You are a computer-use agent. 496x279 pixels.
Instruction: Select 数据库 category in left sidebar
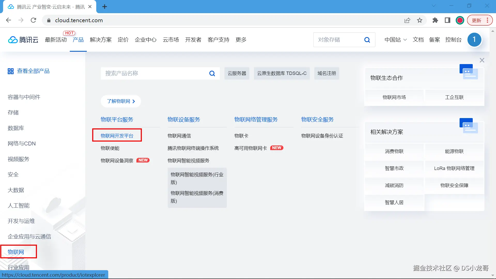[x=16, y=128]
